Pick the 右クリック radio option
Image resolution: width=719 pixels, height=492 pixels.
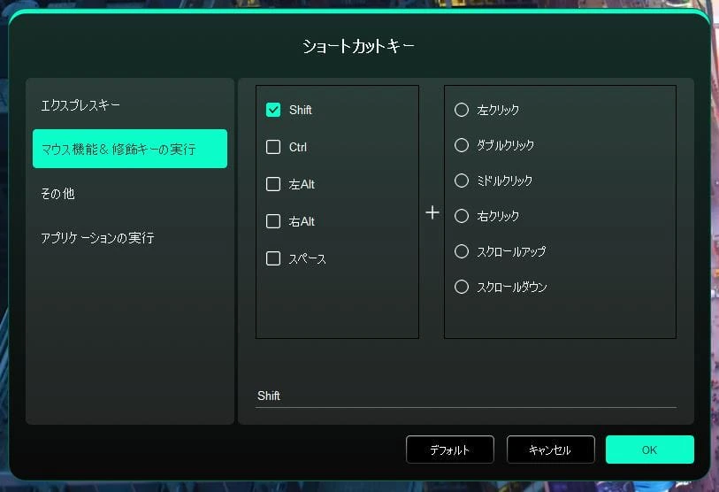[x=461, y=216]
